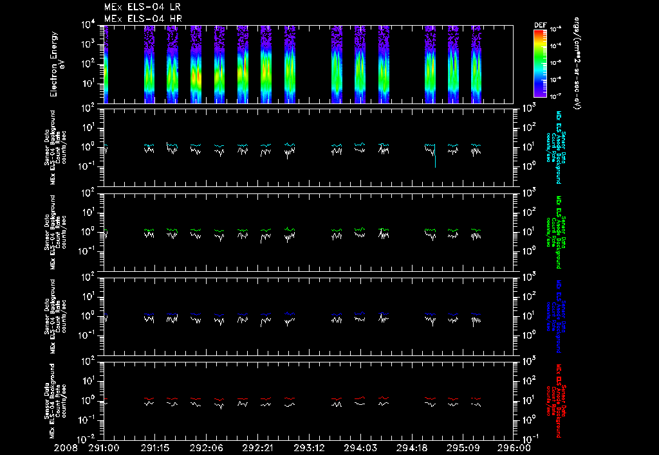Click the 'MEx ELS-04 LR' title line
This screenshot has width=659, height=455.
[x=142, y=7]
